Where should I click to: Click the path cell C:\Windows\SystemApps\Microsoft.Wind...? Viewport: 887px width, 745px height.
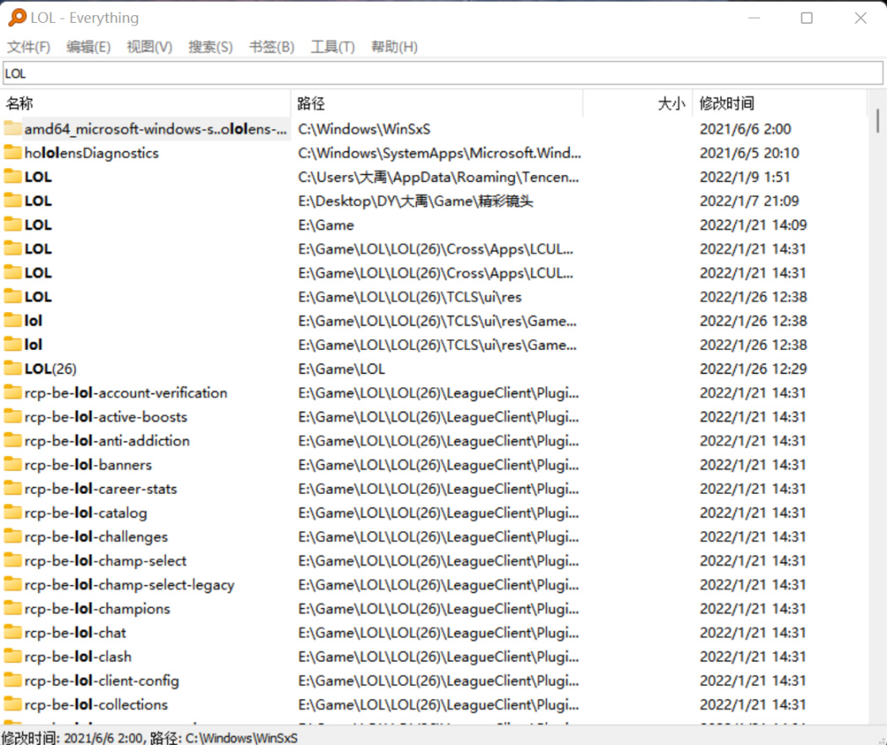(440, 153)
